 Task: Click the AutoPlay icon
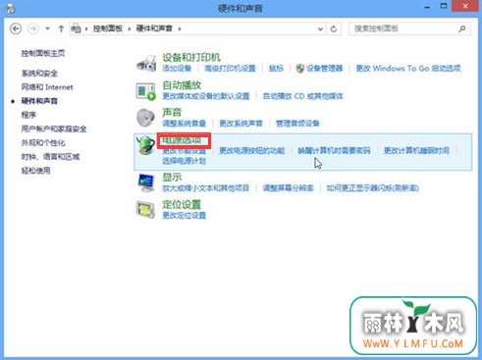click(x=145, y=91)
